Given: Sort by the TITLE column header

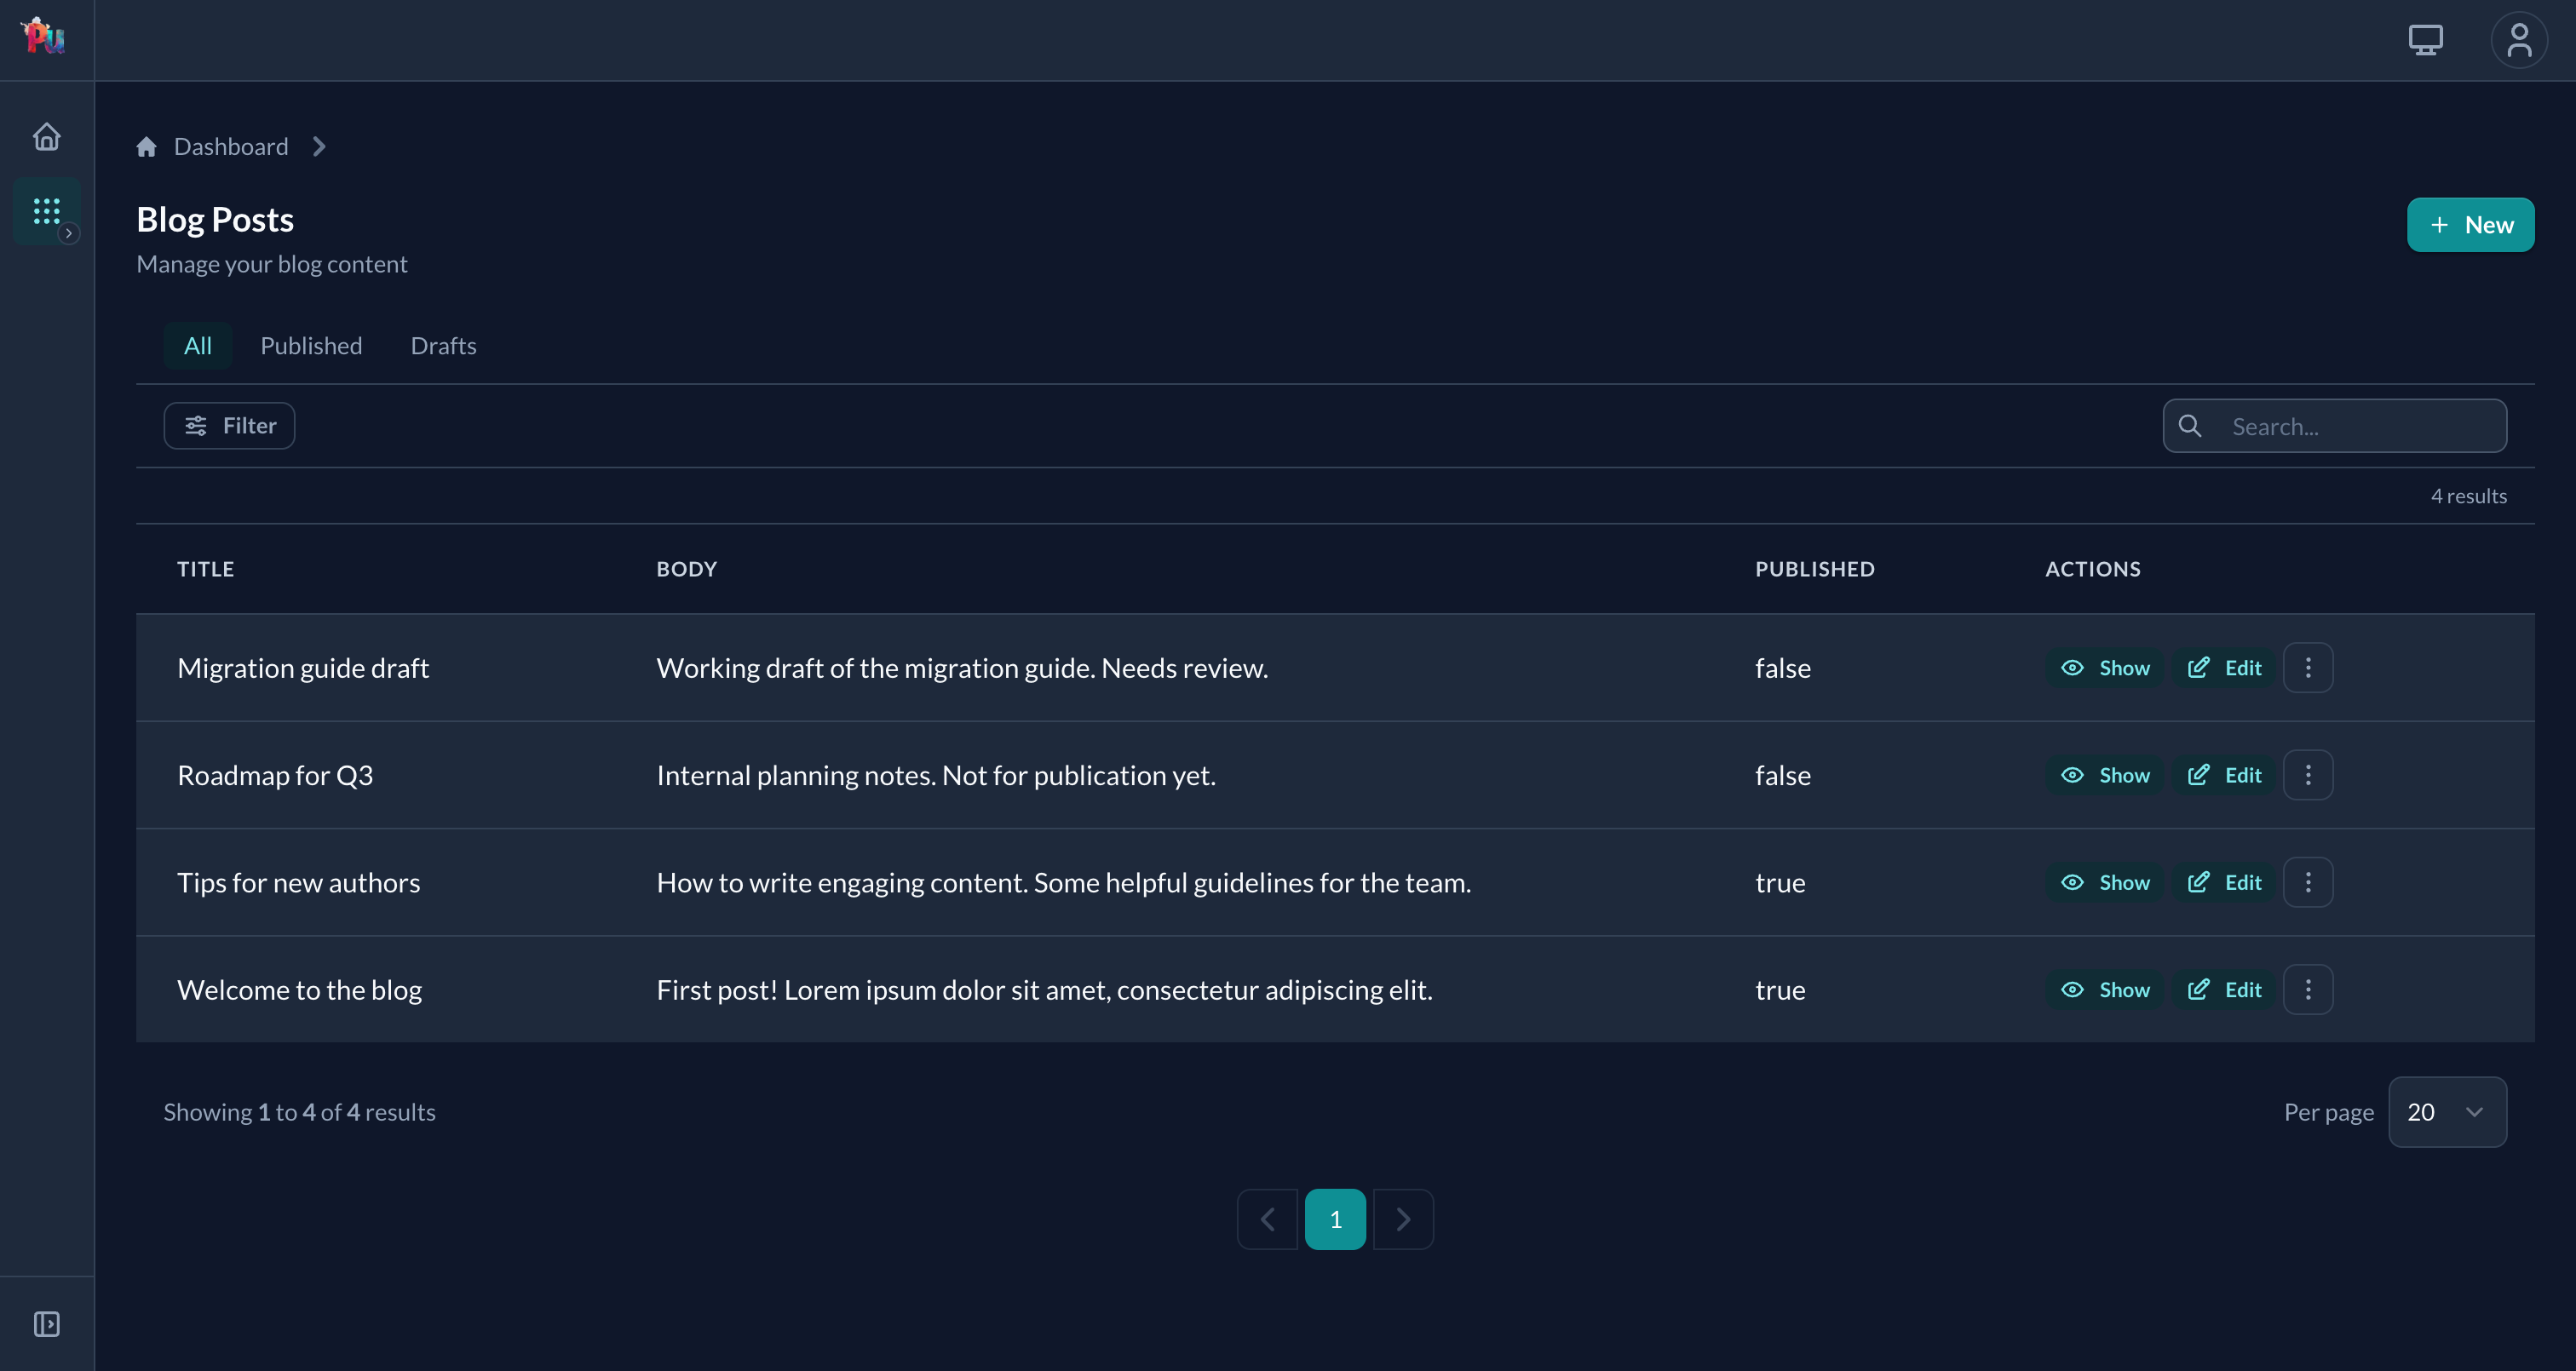Looking at the screenshot, I should [206, 569].
